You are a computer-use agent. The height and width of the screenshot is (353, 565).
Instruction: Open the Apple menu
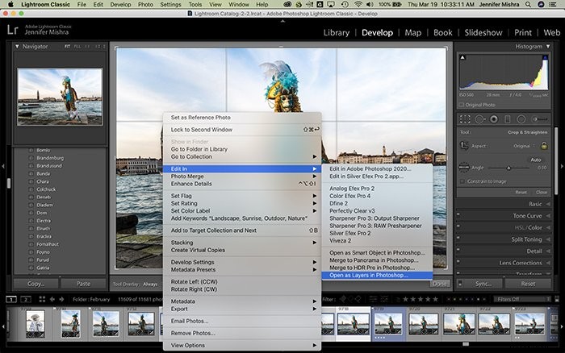(10, 4)
